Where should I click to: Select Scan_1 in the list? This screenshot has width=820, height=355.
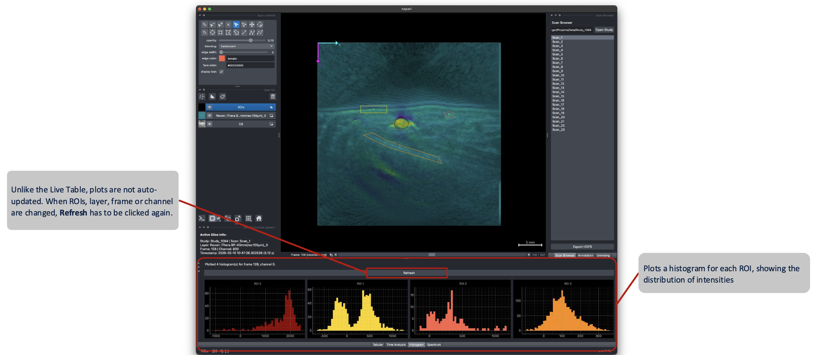(582, 38)
